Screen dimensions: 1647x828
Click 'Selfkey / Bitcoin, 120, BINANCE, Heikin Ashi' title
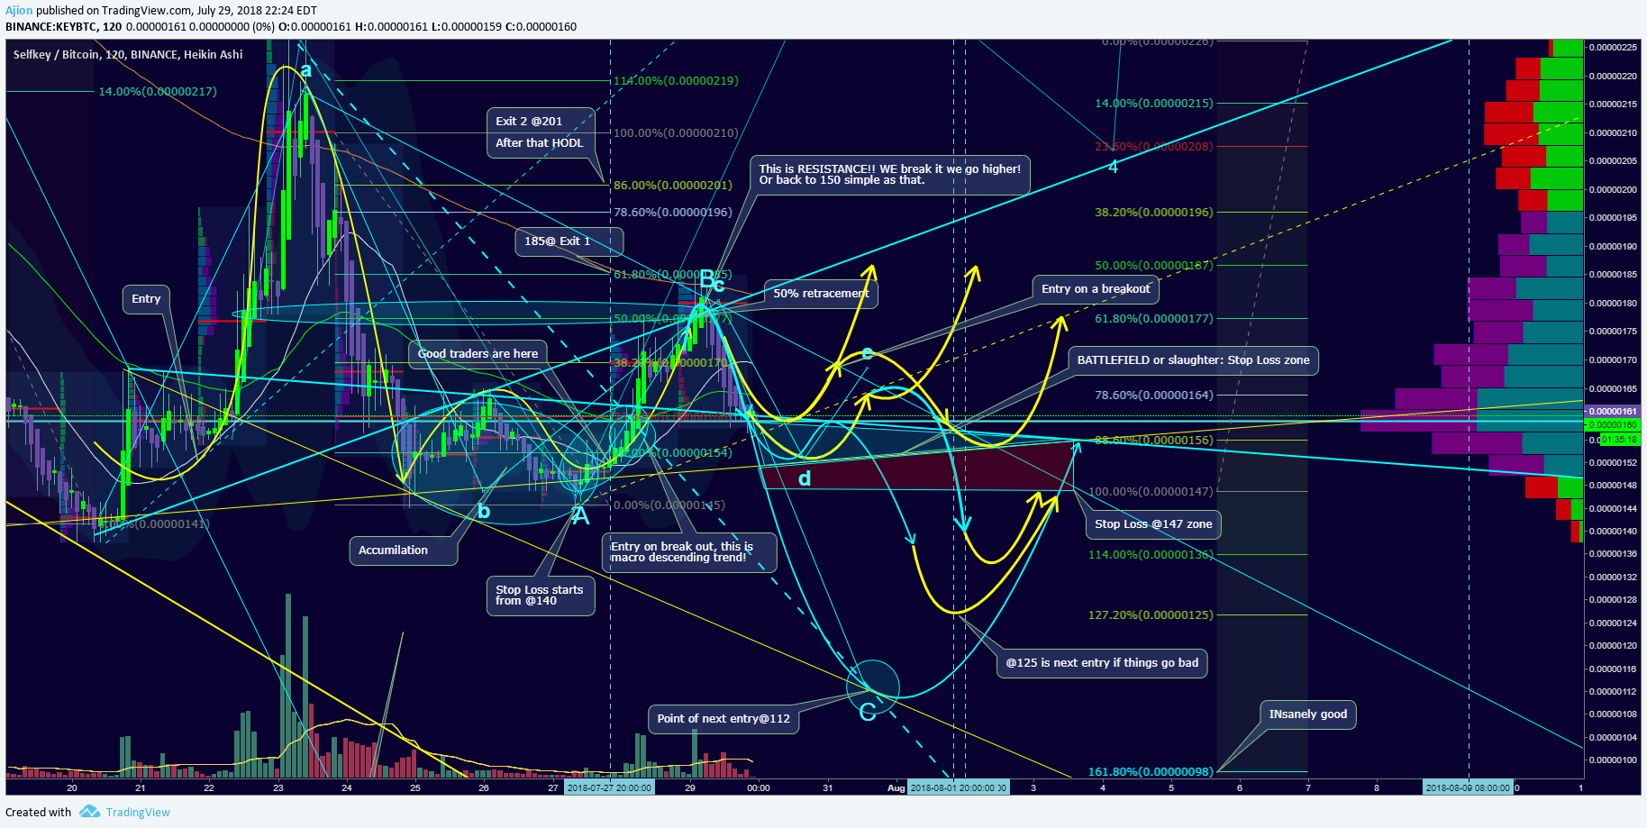pos(128,55)
